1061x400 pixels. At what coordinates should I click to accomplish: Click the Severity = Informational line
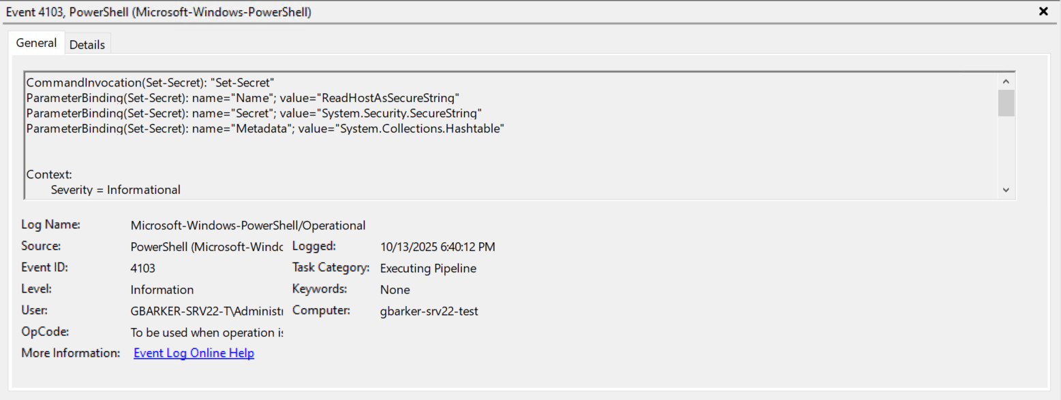(116, 190)
